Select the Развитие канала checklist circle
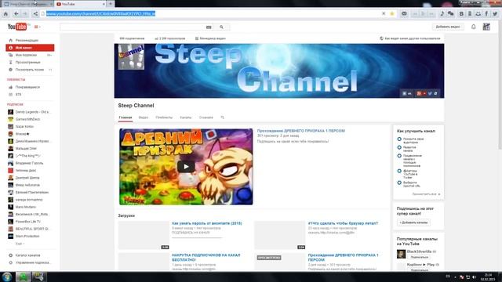 coord(399,147)
